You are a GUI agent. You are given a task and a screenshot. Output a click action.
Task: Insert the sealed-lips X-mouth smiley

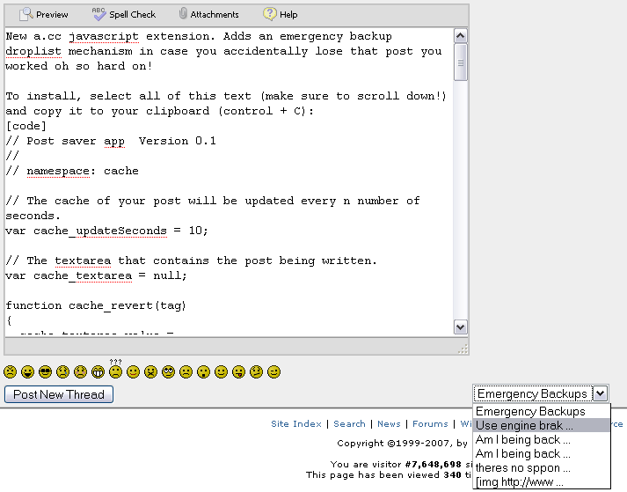pyautogui.click(x=150, y=372)
